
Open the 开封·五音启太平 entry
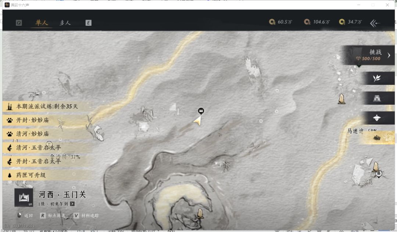[x=47, y=161]
